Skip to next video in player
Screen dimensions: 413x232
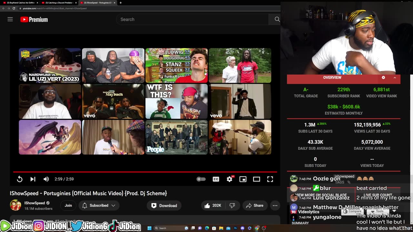[33, 179]
